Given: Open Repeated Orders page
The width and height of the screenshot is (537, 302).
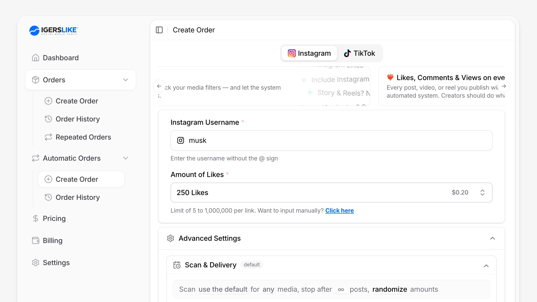Looking at the screenshot, I should point(81,137).
